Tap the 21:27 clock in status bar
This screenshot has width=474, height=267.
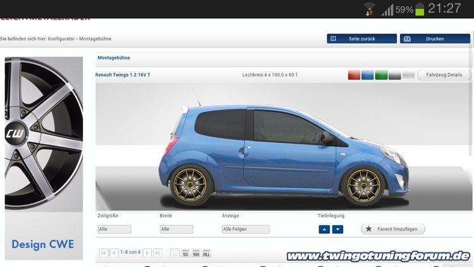click(x=444, y=8)
